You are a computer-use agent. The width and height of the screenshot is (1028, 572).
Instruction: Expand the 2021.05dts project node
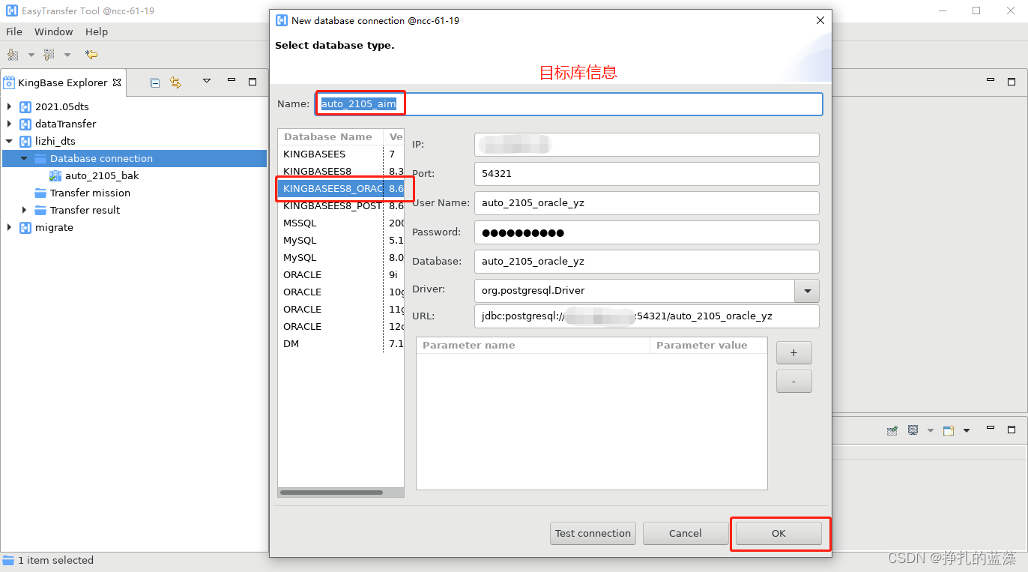[9, 106]
